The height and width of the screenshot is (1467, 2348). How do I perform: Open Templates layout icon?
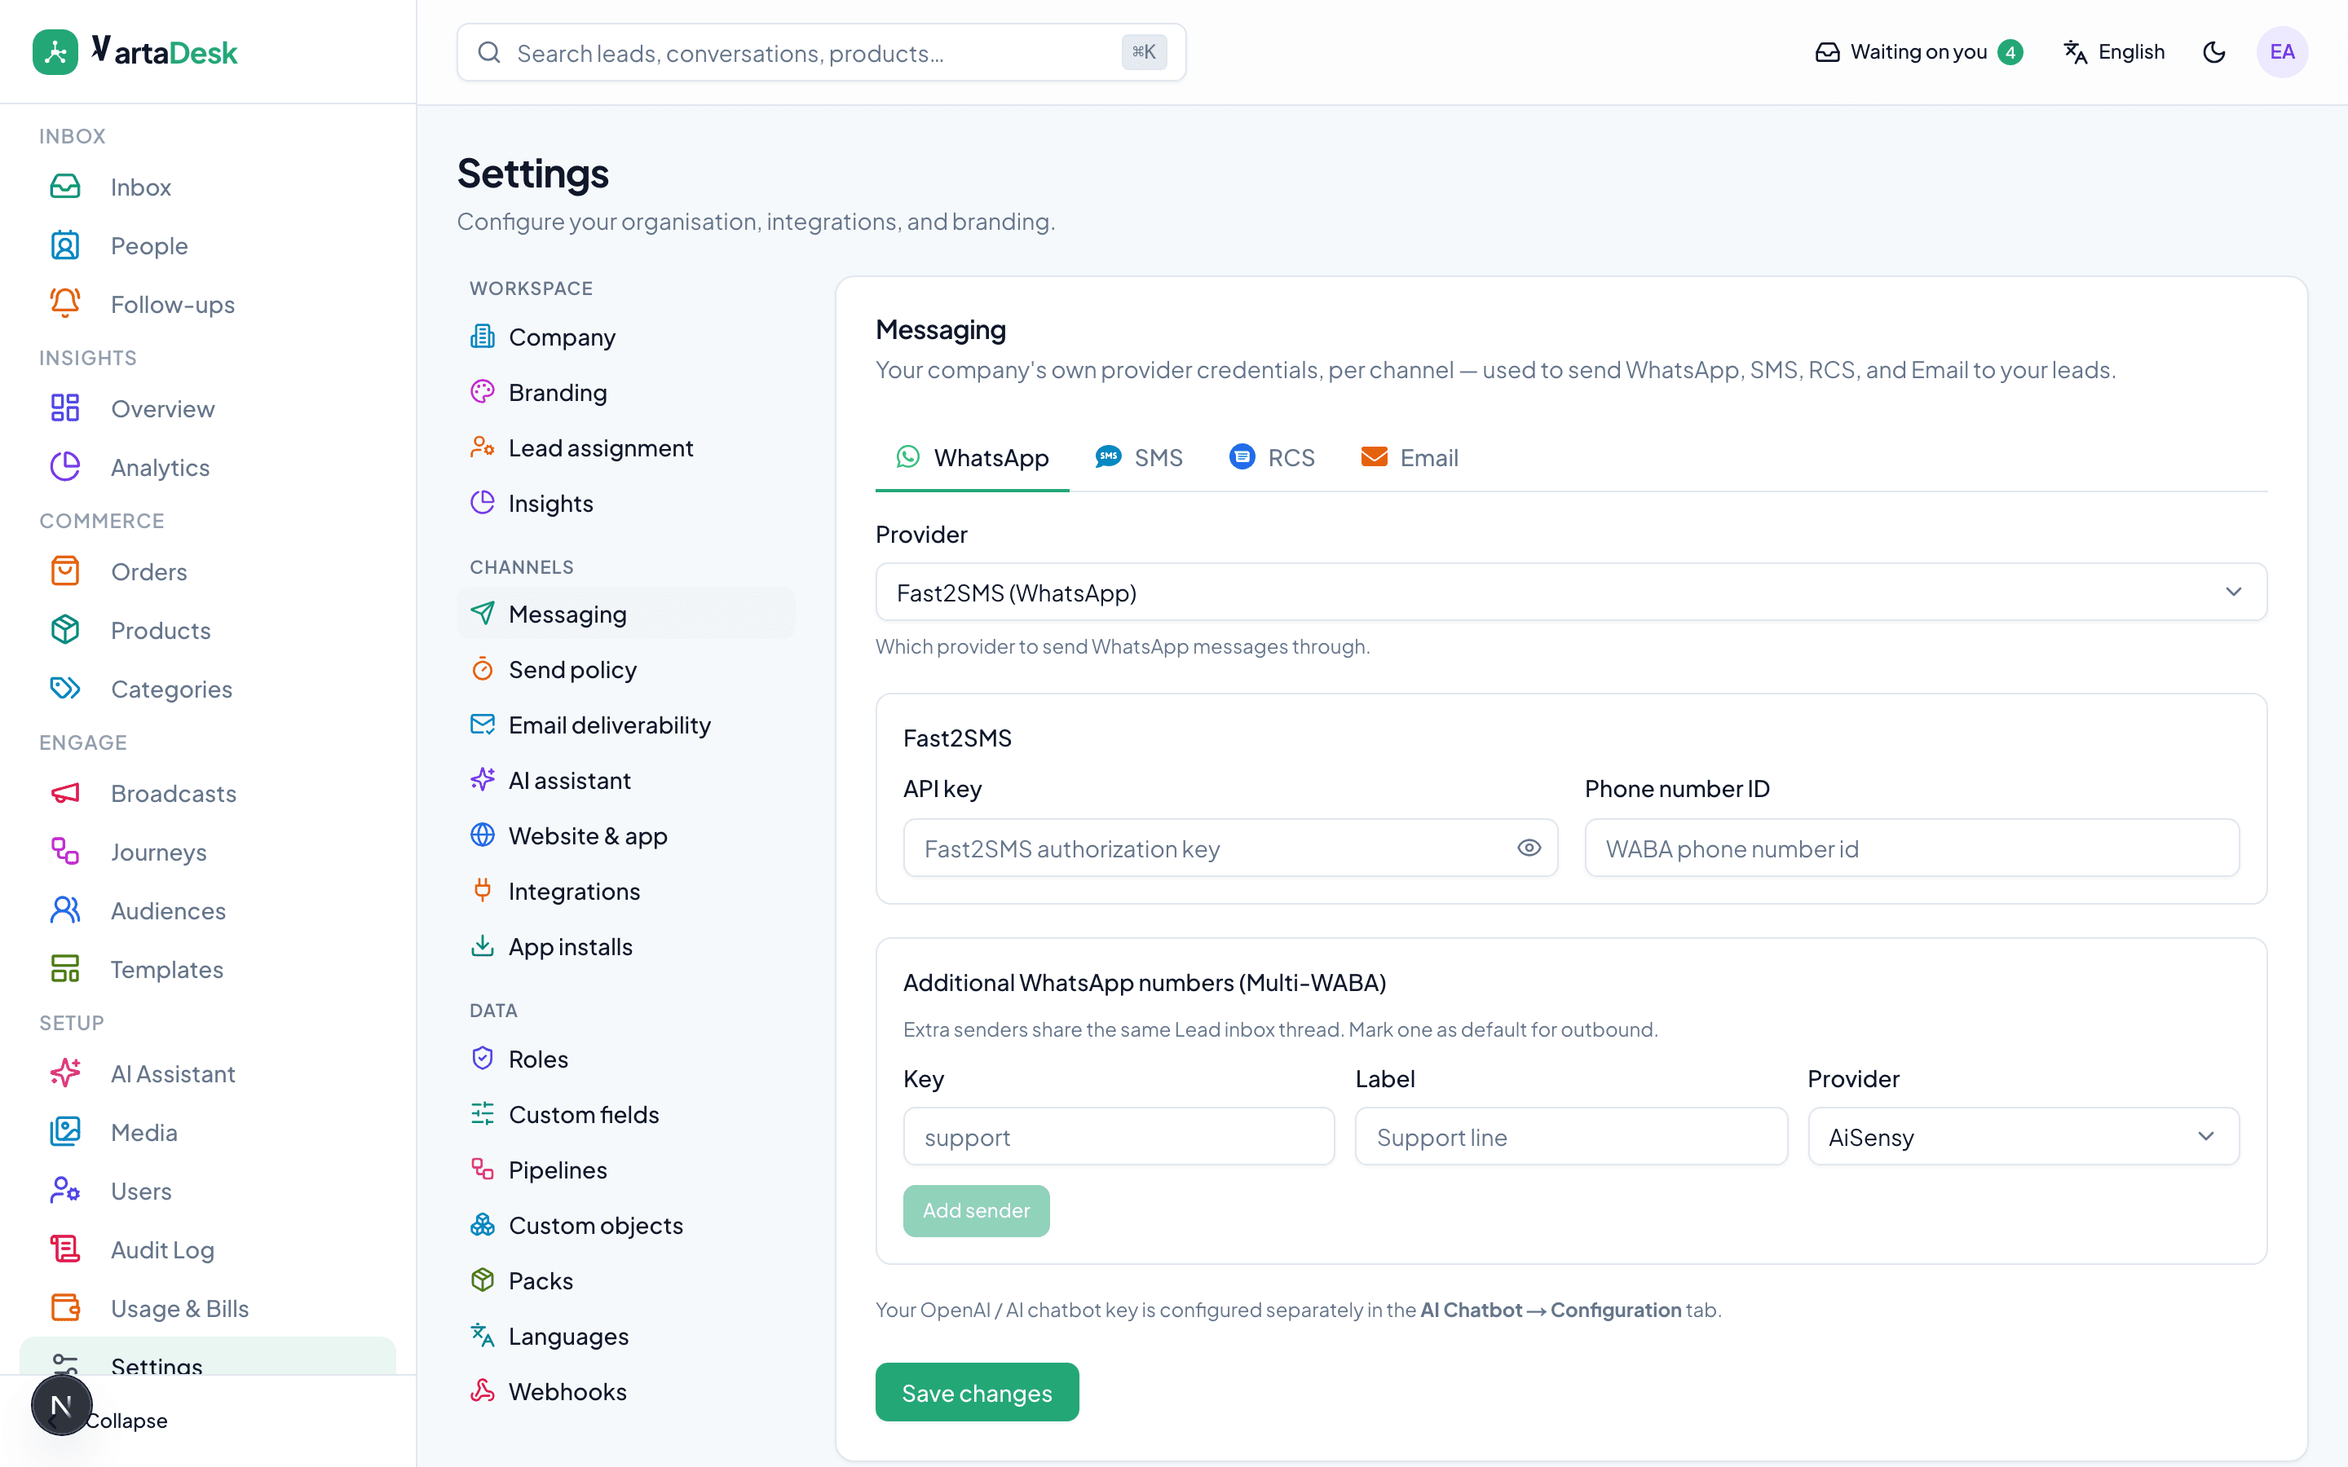point(65,968)
